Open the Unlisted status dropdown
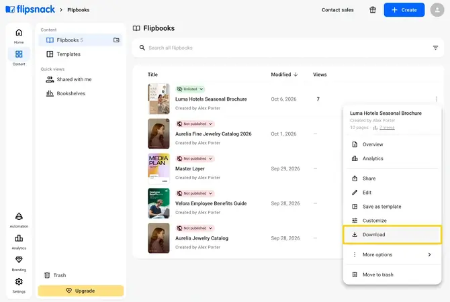 (190, 89)
